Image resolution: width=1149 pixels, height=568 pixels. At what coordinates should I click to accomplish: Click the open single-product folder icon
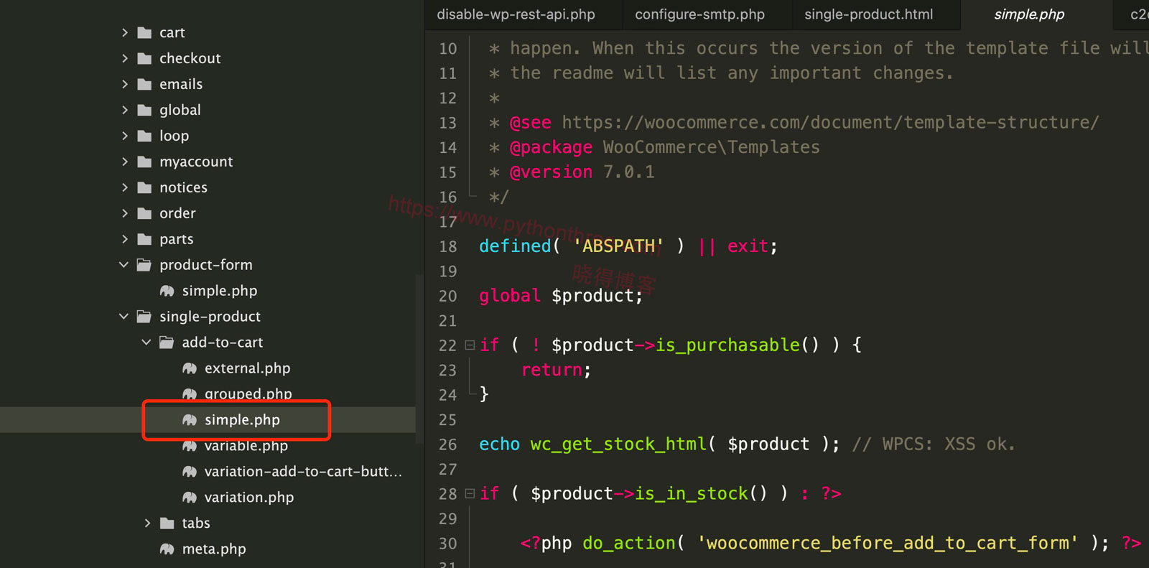pyautogui.click(x=144, y=317)
